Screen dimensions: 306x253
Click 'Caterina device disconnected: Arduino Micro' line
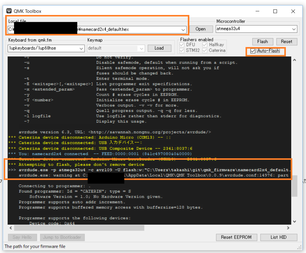pyautogui.click(x=89, y=137)
